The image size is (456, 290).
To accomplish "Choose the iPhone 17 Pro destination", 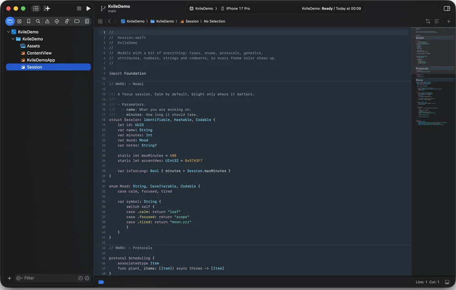I will (x=236, y=8).
